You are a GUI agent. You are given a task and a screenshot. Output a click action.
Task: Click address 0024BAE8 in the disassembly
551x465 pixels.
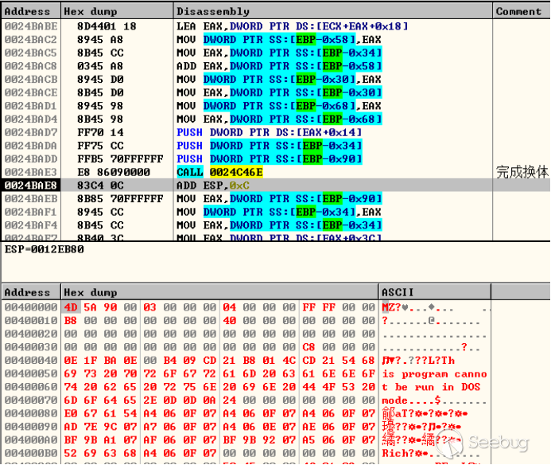(30, 186)
